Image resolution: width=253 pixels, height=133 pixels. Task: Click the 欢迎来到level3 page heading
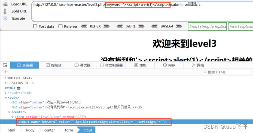(184, 44)
